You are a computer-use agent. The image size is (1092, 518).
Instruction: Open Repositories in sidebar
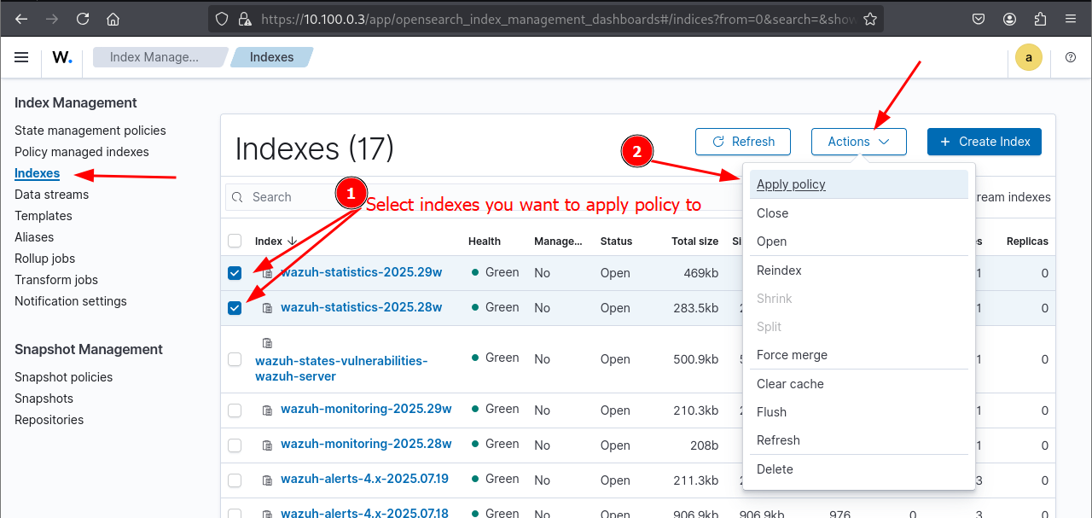click(x=49, y=420)
